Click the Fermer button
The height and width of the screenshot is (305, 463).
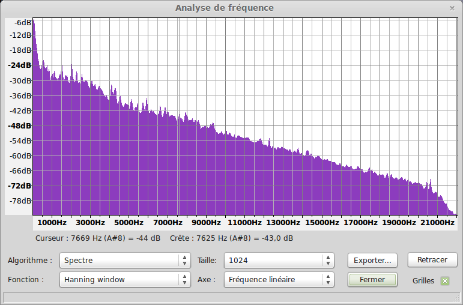372,279
